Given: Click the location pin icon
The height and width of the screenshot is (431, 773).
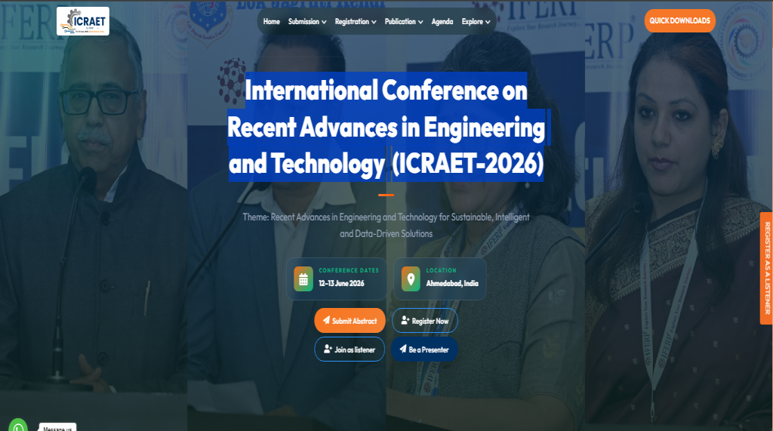Looking at the screenshot, I should 411,279.
